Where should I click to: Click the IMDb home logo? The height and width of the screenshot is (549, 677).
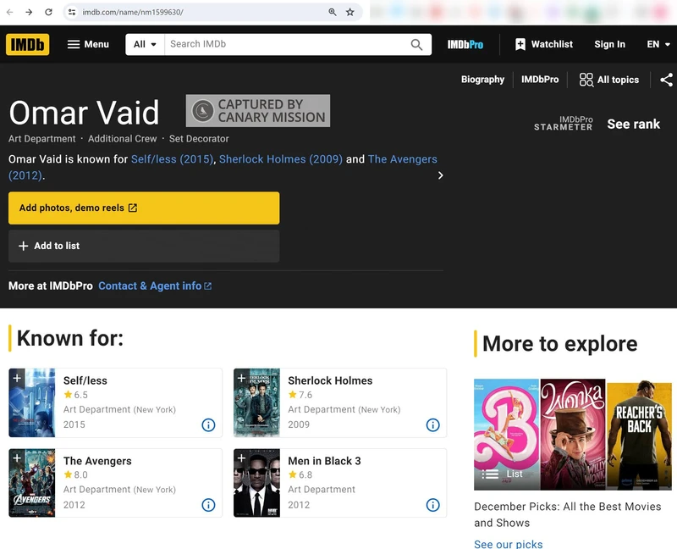pyautogui.click(x=27, y=44)
